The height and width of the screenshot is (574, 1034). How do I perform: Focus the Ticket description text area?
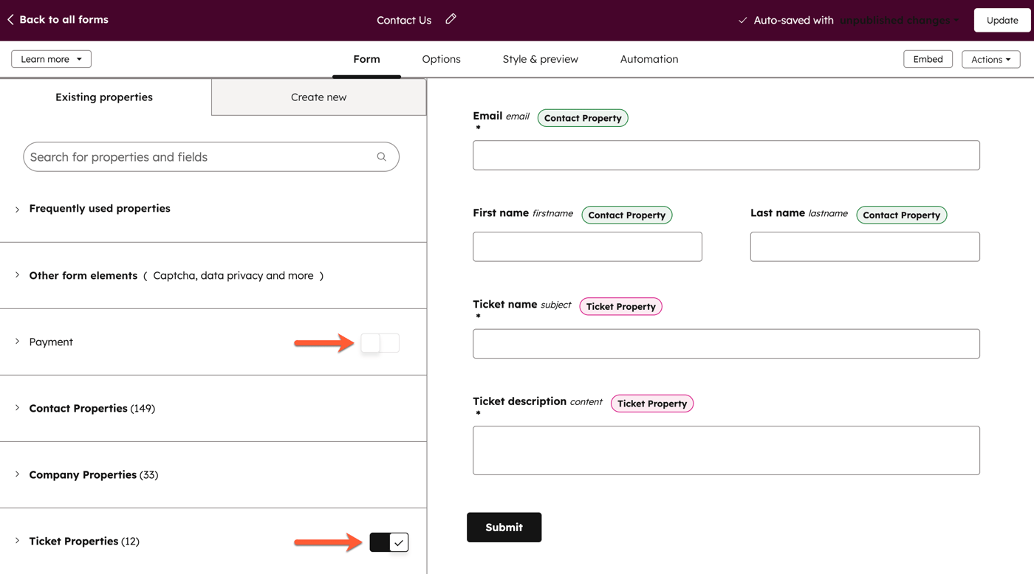726,450
